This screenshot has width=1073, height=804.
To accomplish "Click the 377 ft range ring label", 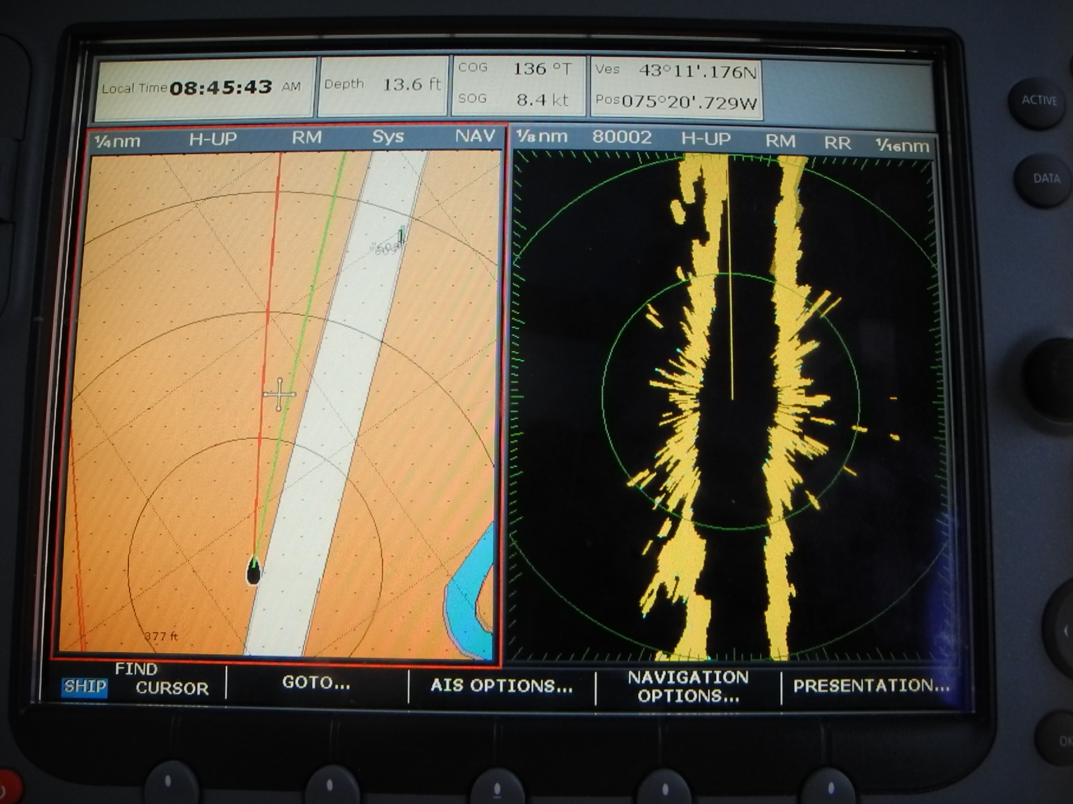I will click(x=161, y=636).
